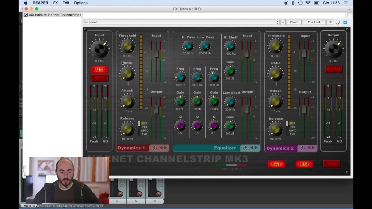Open the Apple menu
372x209 pixels.
pyautogui.click(x=26, y=3)
